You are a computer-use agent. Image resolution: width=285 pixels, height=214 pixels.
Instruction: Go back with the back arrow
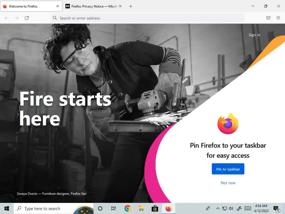7,18
